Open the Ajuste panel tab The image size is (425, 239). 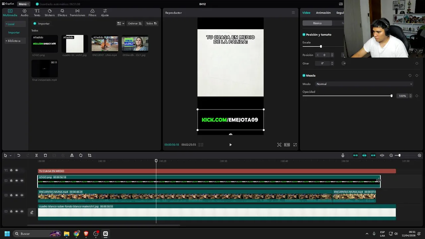tap(105, 13)
